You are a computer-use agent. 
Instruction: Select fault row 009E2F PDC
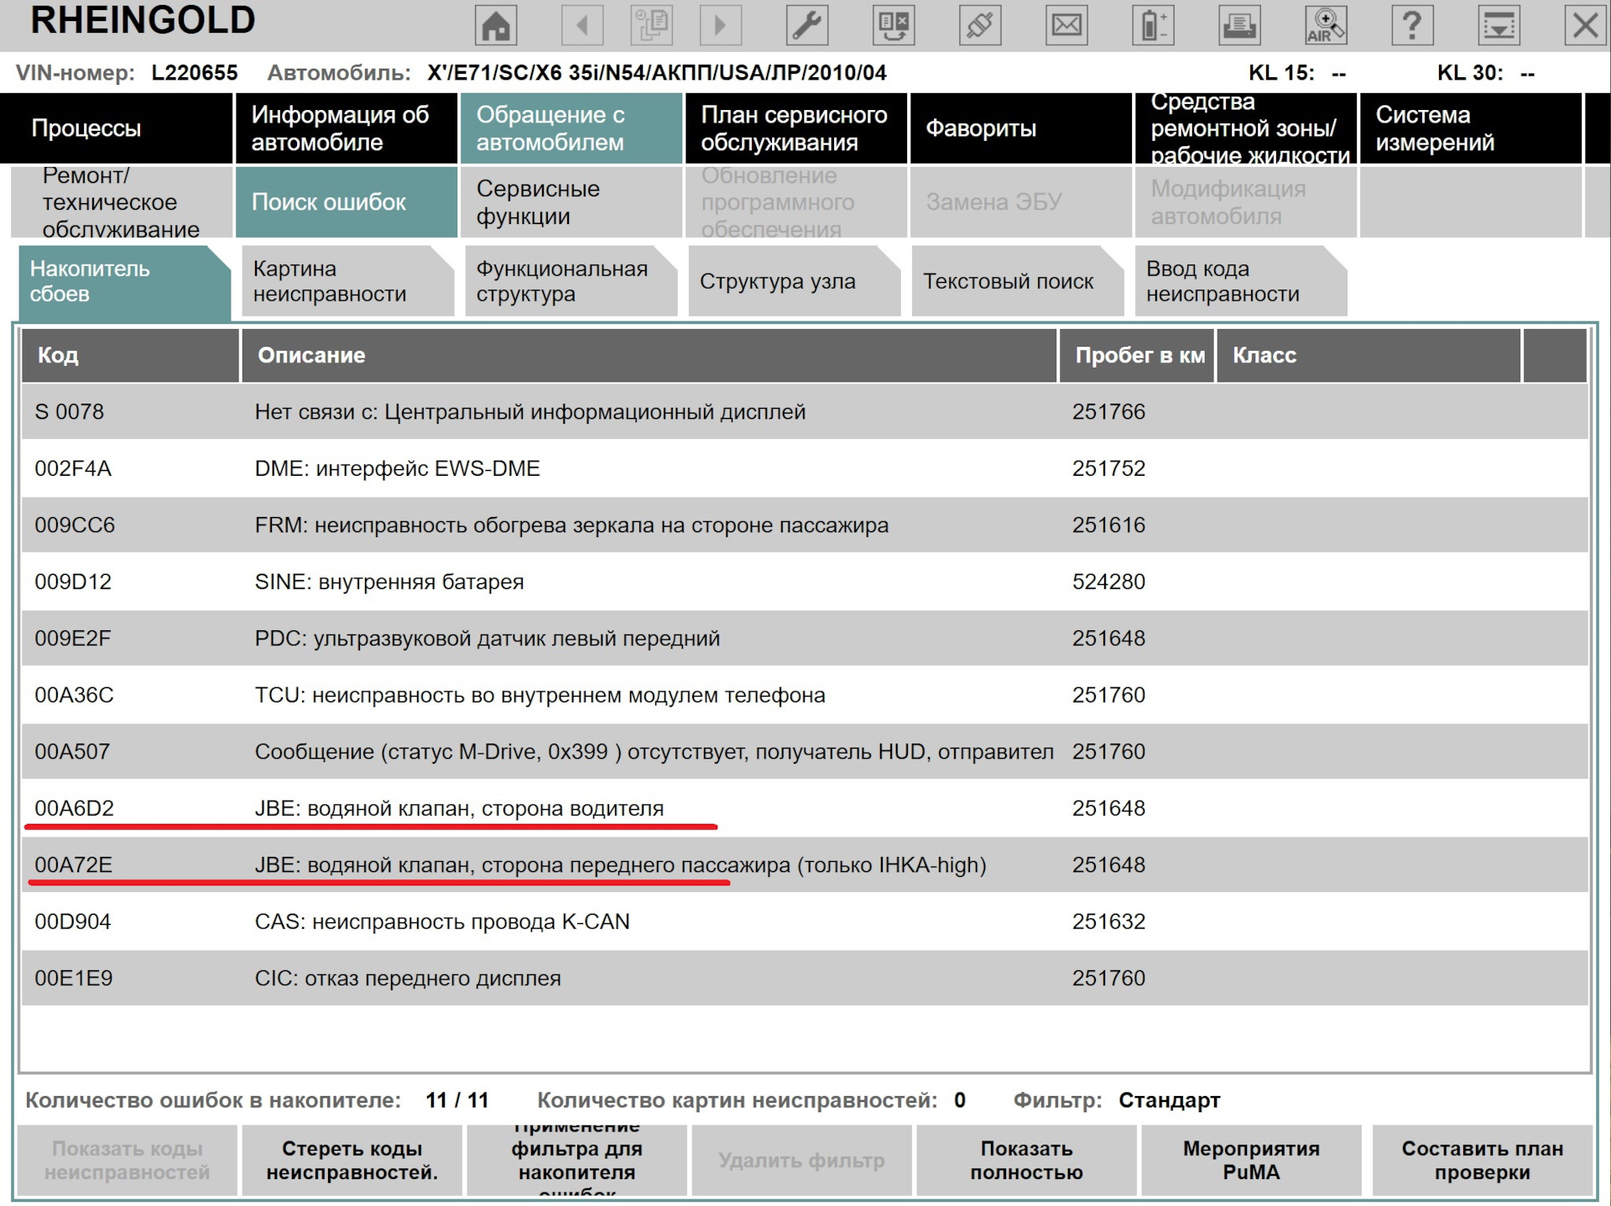point(805,638)
